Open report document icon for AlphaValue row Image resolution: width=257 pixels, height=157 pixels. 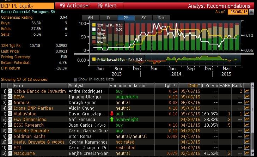click(10, 114)
